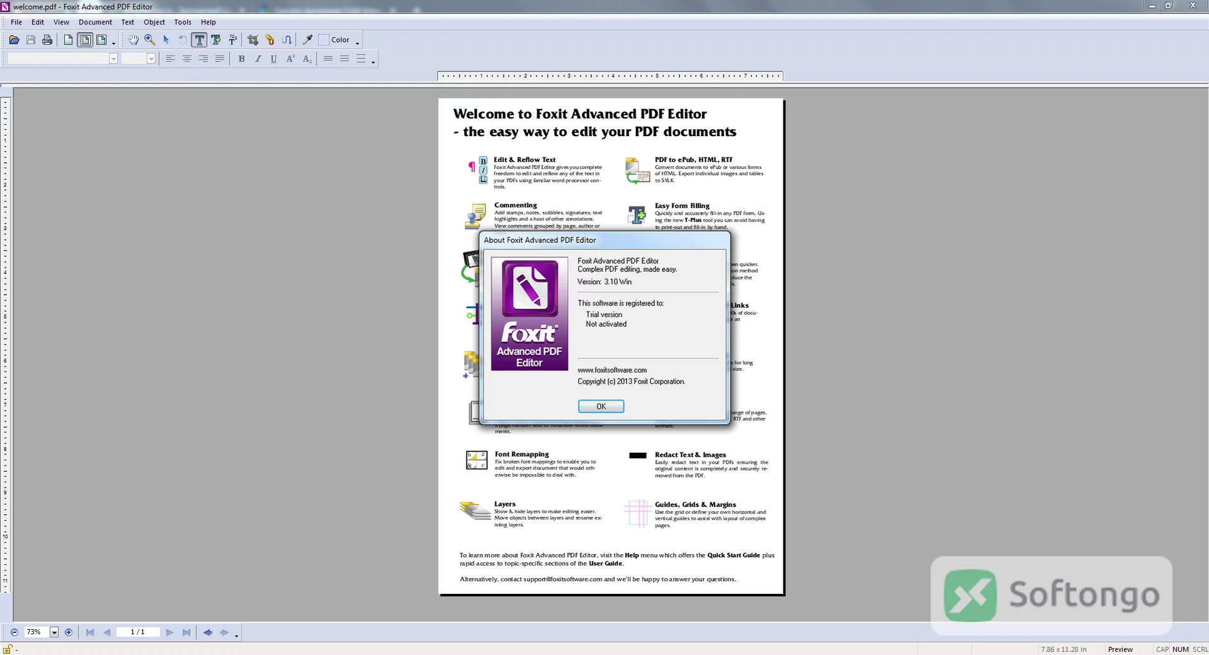Go to the next page

(169, 632)
